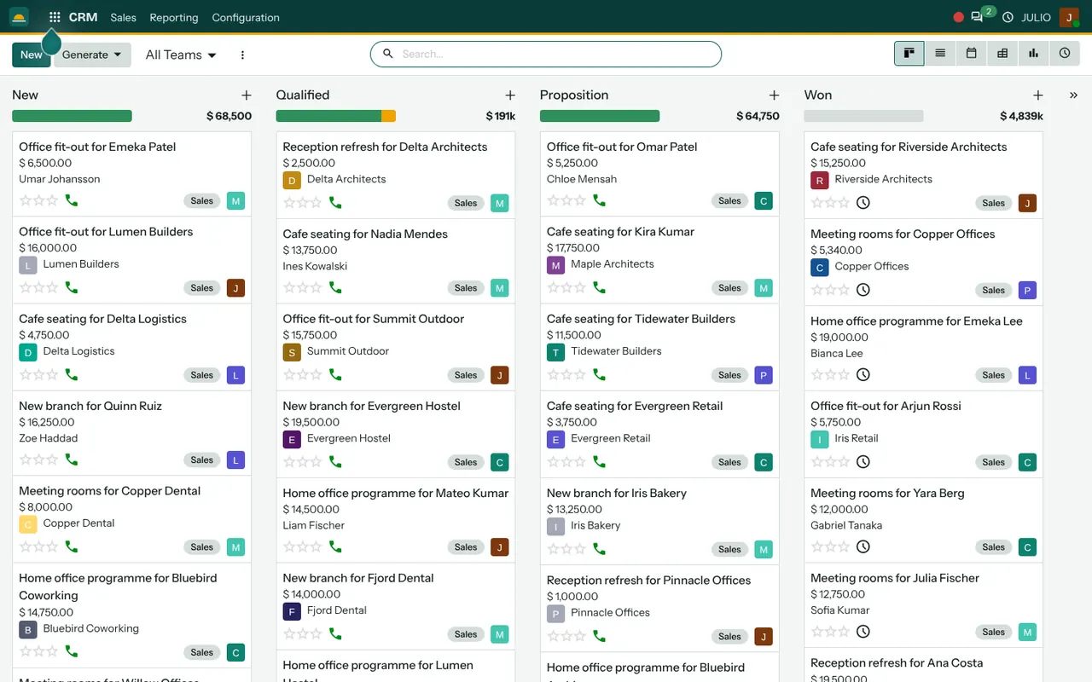Open activity clock on Riverside Architects card

point(863,203)
